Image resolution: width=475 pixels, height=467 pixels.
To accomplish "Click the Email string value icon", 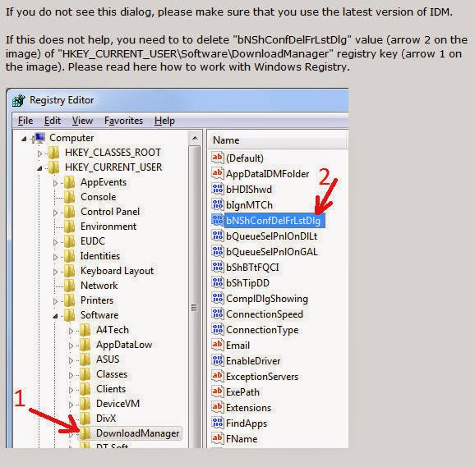I will 218,345.
